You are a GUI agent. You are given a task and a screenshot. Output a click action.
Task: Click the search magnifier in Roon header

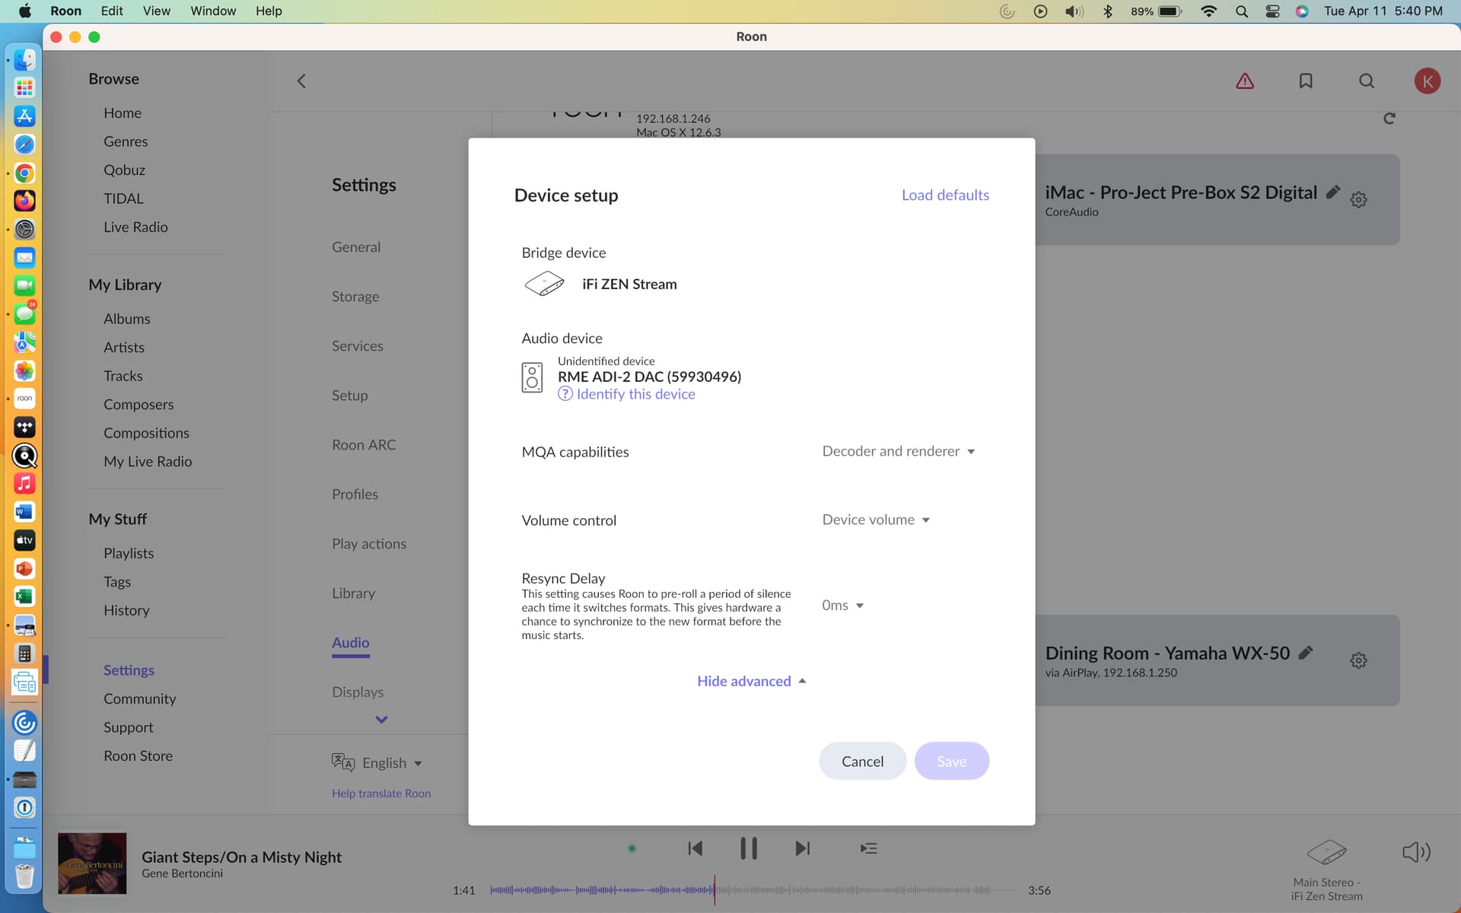click(1367, 81)
